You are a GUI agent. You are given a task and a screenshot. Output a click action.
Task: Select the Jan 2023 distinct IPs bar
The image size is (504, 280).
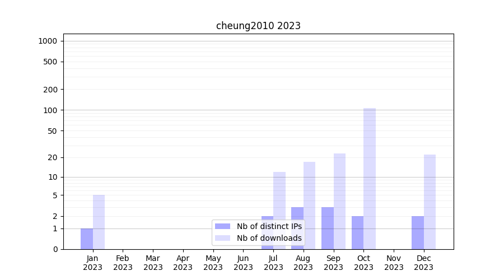pyautogui.click(x=87, y=239)
